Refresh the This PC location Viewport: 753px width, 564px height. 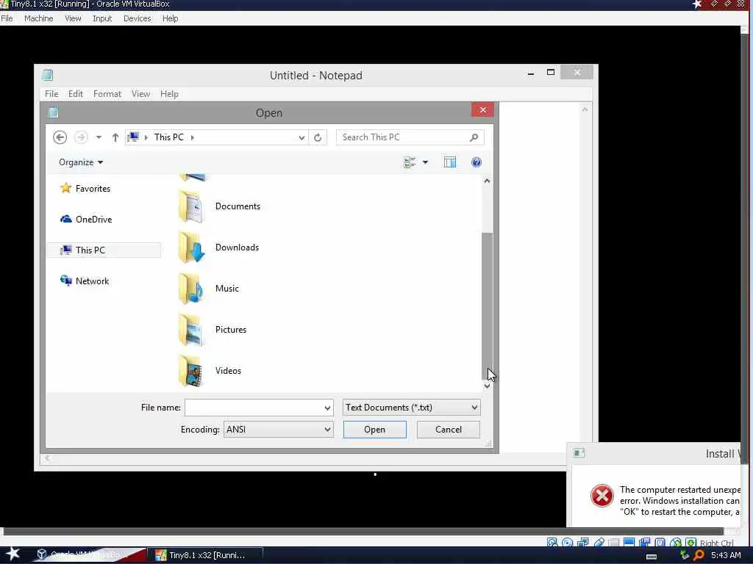tap(318, 137)
